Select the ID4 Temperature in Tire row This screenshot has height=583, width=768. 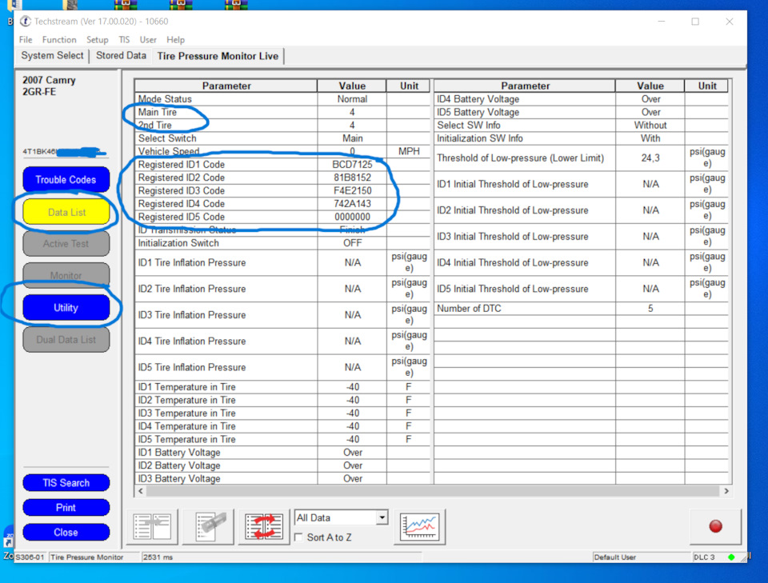point(282,426)
